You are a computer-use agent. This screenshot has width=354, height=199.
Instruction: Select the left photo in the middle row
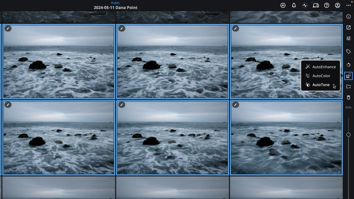[59, 62]
